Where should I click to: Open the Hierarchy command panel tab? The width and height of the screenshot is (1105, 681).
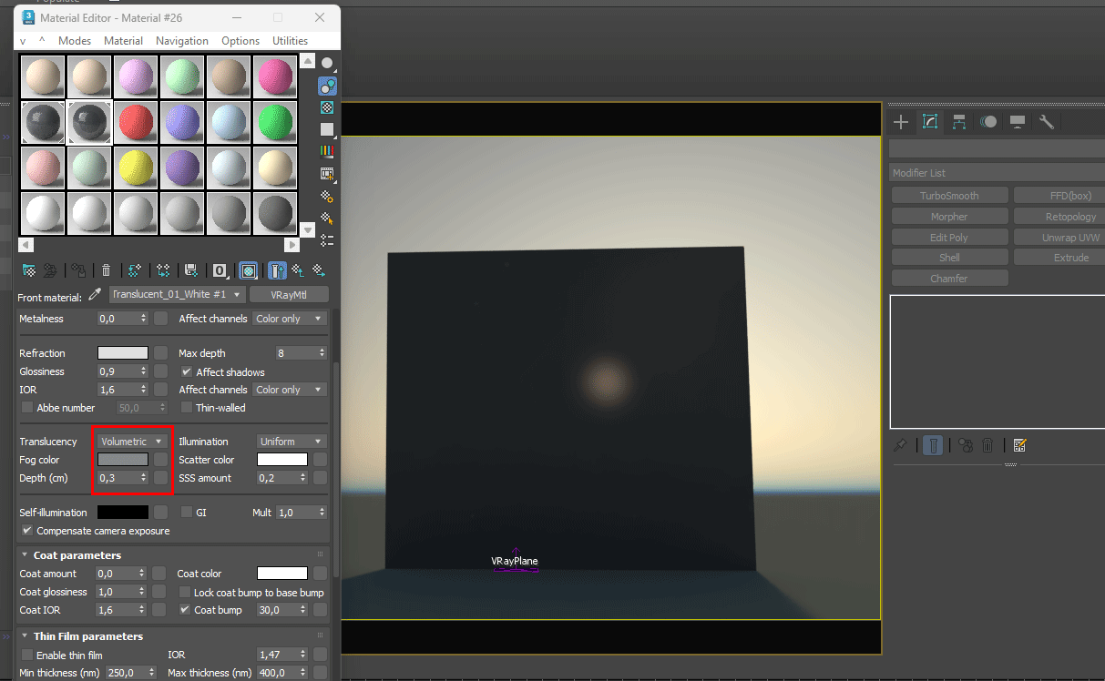click(959, 122)
